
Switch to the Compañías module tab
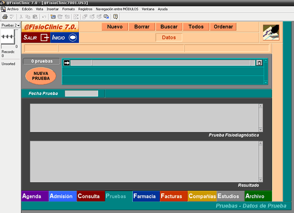pyautogui.click(x=202, y=196)
